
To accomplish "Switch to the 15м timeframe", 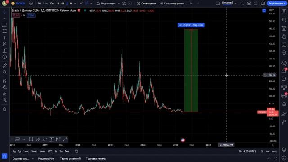I will tap(45, 4).
